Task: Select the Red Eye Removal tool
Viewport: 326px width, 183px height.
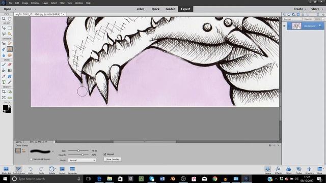Action: (4, 43)
